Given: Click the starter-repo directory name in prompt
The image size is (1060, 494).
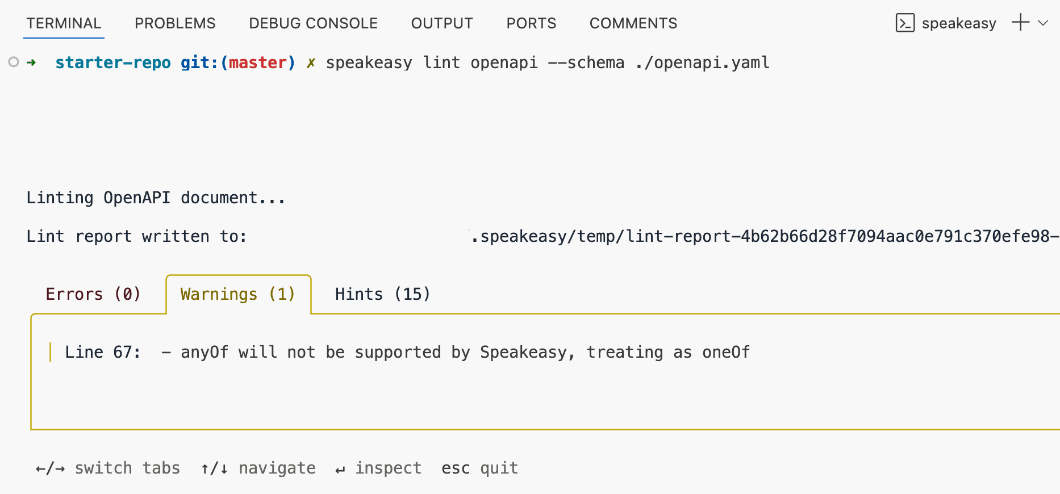Looking at the screenshot, I should tap(113, 62).
